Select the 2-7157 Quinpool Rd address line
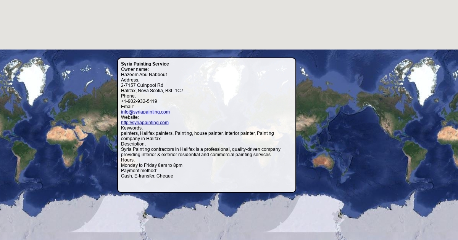This screenshot has height=240, width=458. [142, 85]
